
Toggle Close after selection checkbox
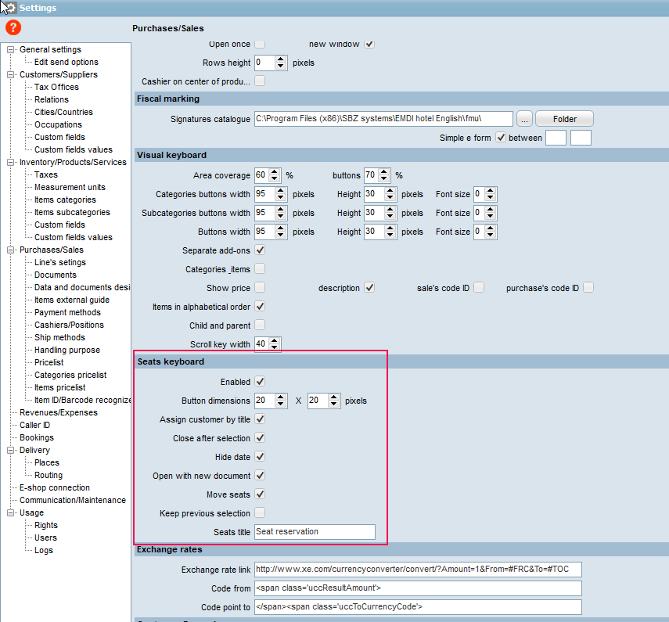pos(260,437)
